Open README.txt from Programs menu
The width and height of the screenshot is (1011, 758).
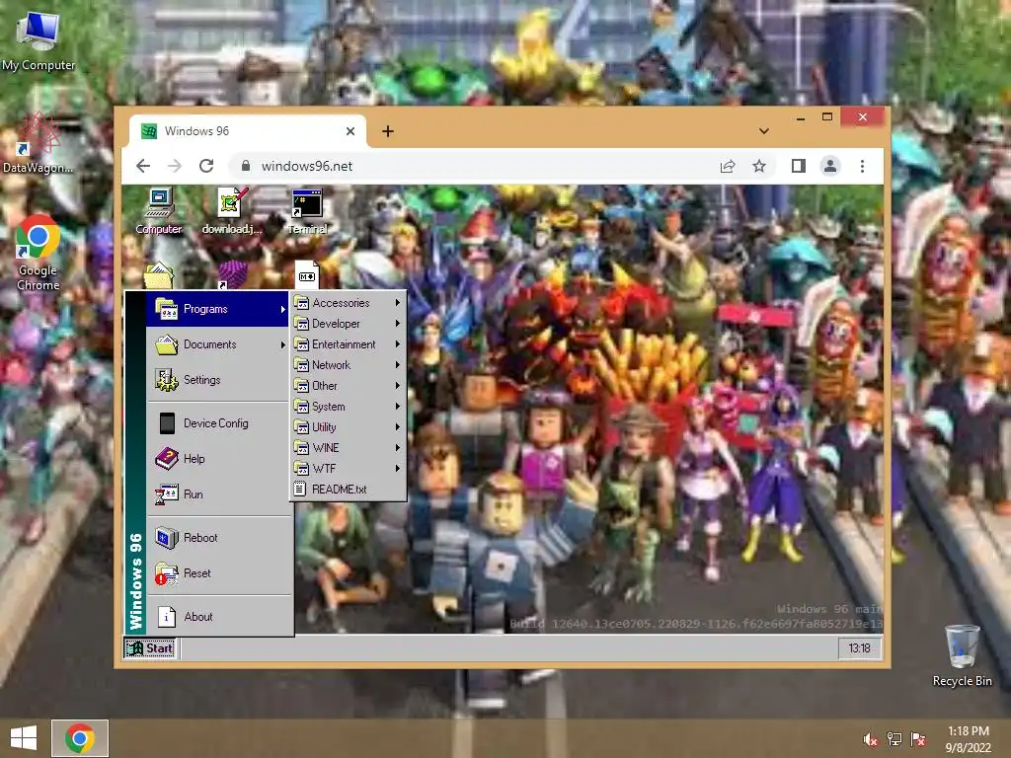[349, 490]
